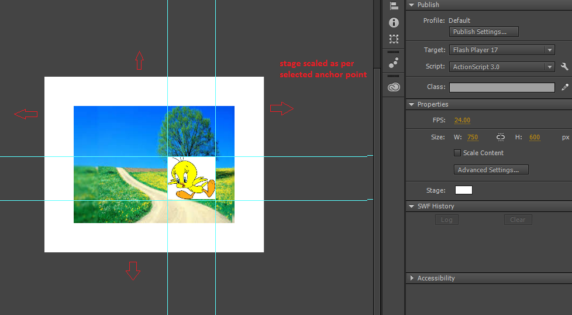Enable the Scale Content checkbox
Viewport: 572px width, 315px height.
tap(457, 153)
